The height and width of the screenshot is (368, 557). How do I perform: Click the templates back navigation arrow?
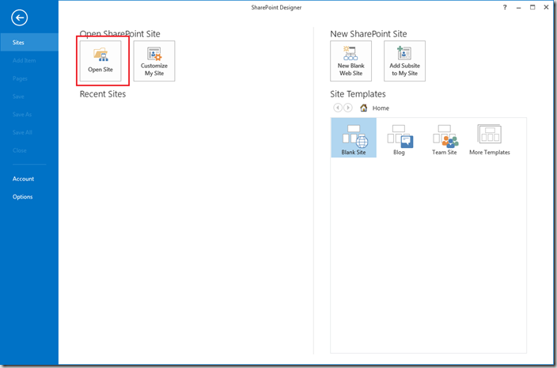[338, 108]
